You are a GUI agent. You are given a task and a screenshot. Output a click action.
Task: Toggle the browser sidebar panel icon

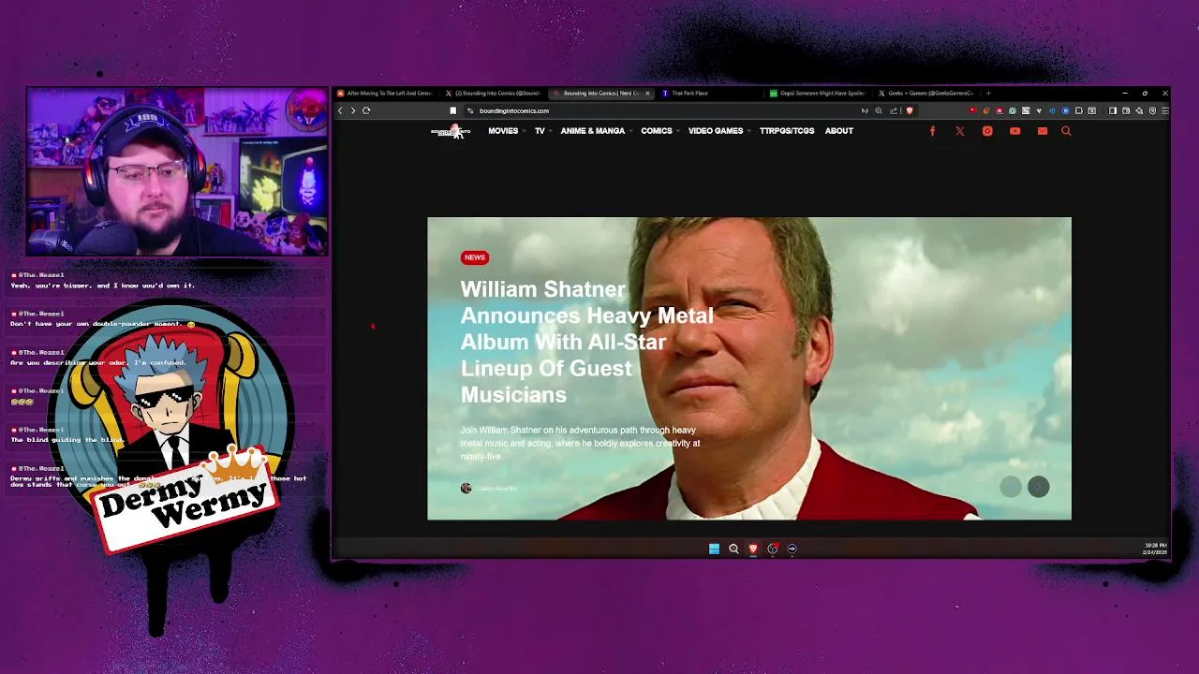(x=1112, y=110)
